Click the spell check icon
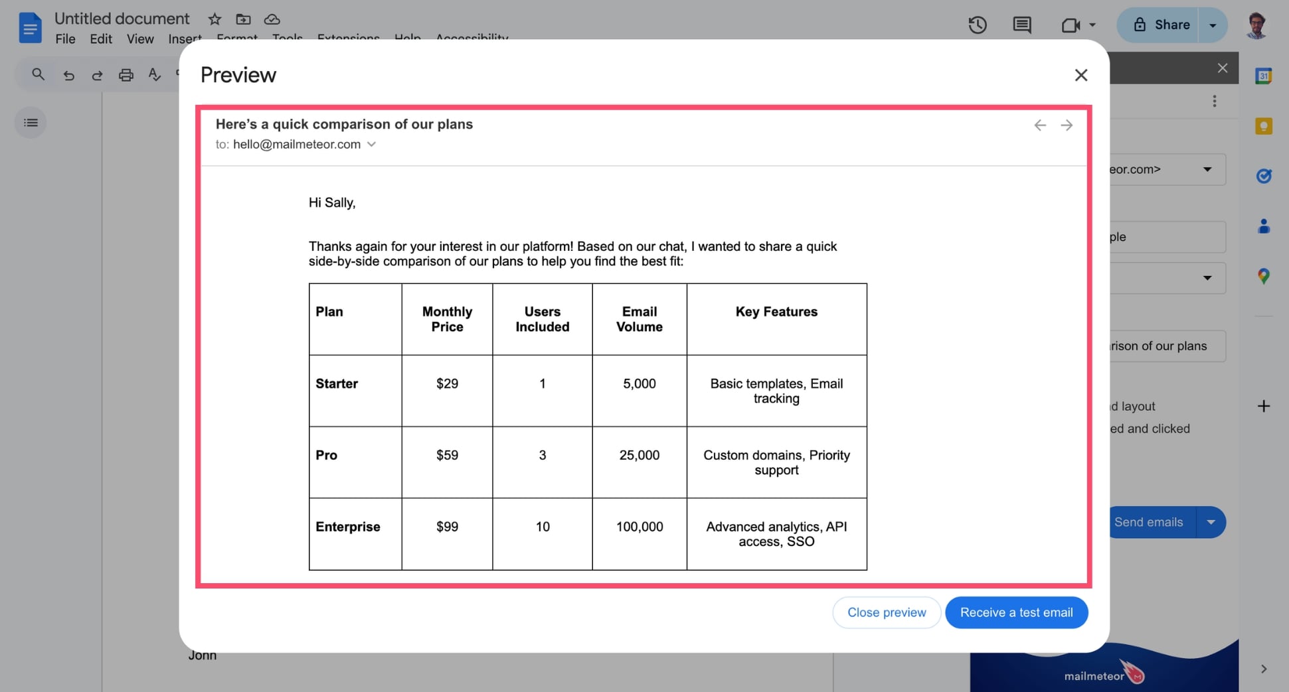Screen dimensions: 1289x692 pyautogui.click(x=154, y=75)
